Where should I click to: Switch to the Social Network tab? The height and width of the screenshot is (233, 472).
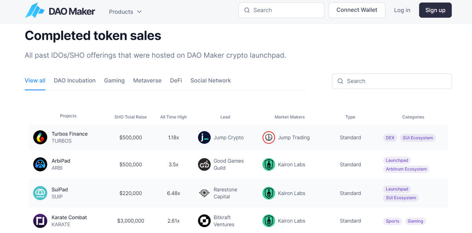click(x=210, y=81)
